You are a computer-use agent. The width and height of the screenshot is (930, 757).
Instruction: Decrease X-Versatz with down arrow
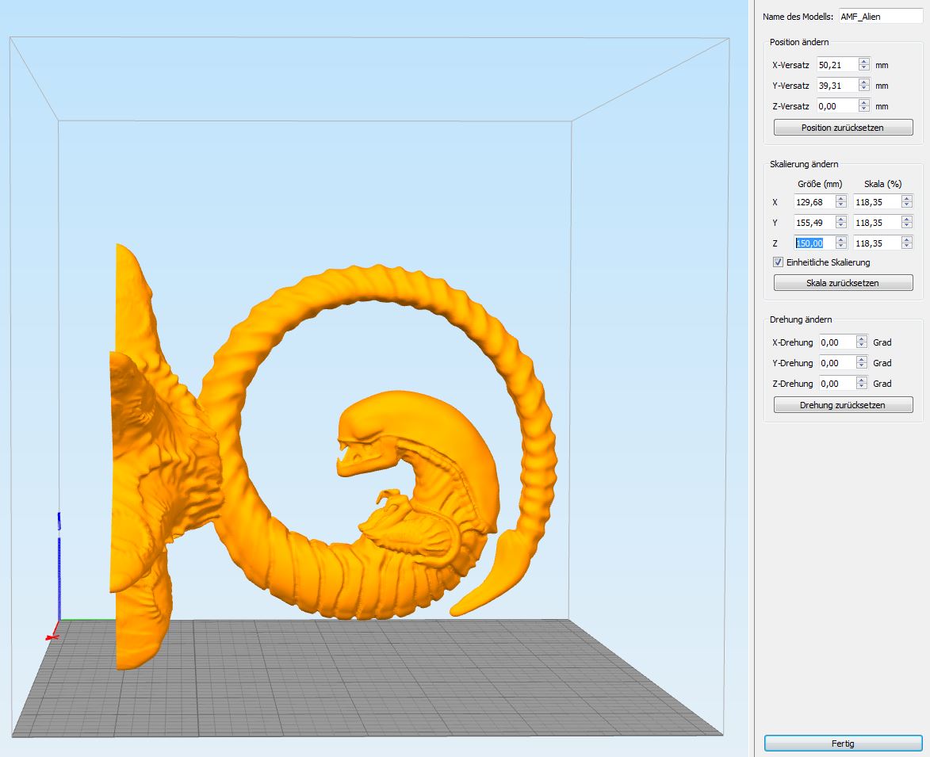(x=864, y=68)
